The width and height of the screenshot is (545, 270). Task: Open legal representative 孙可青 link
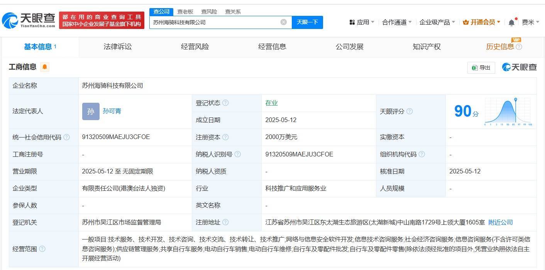[x=112, y=111]
